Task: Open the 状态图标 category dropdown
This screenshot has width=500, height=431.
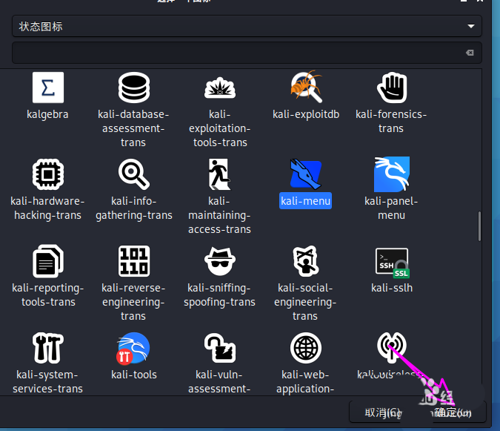Action: click(247, 27)
